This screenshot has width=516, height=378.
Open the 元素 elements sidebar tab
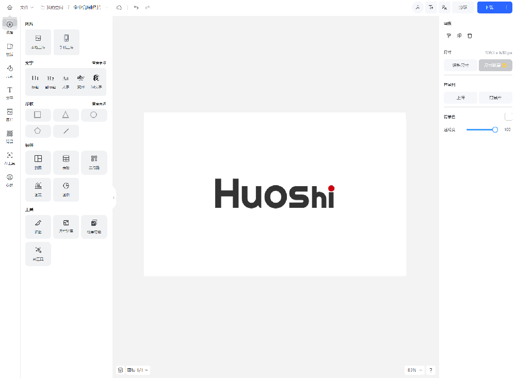9,71
